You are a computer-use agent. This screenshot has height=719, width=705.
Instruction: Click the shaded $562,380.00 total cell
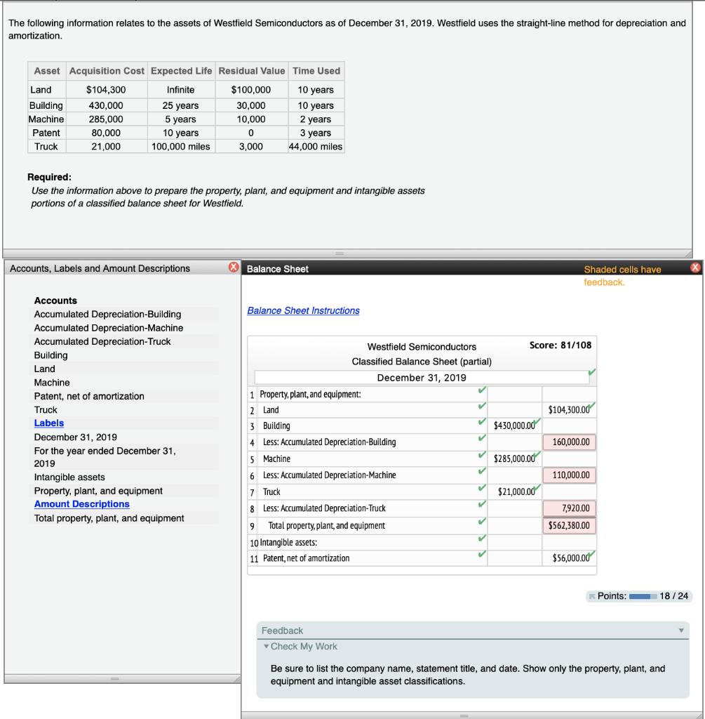pos(570,525)
